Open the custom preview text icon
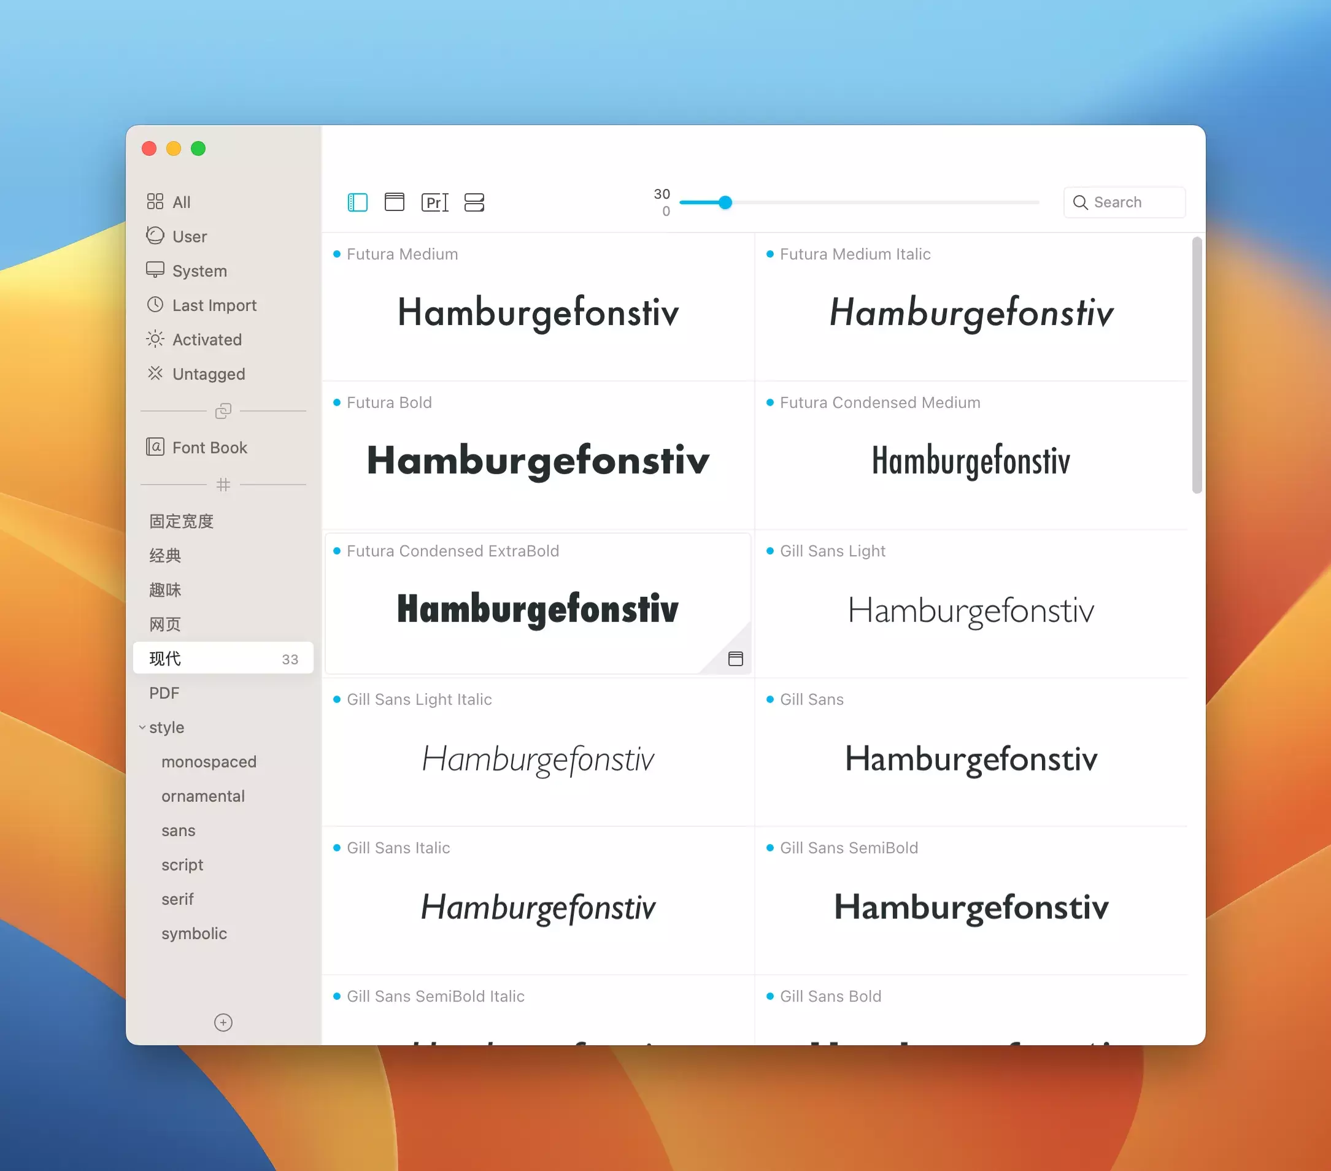1331x1171 pixels. coord(434,202)
